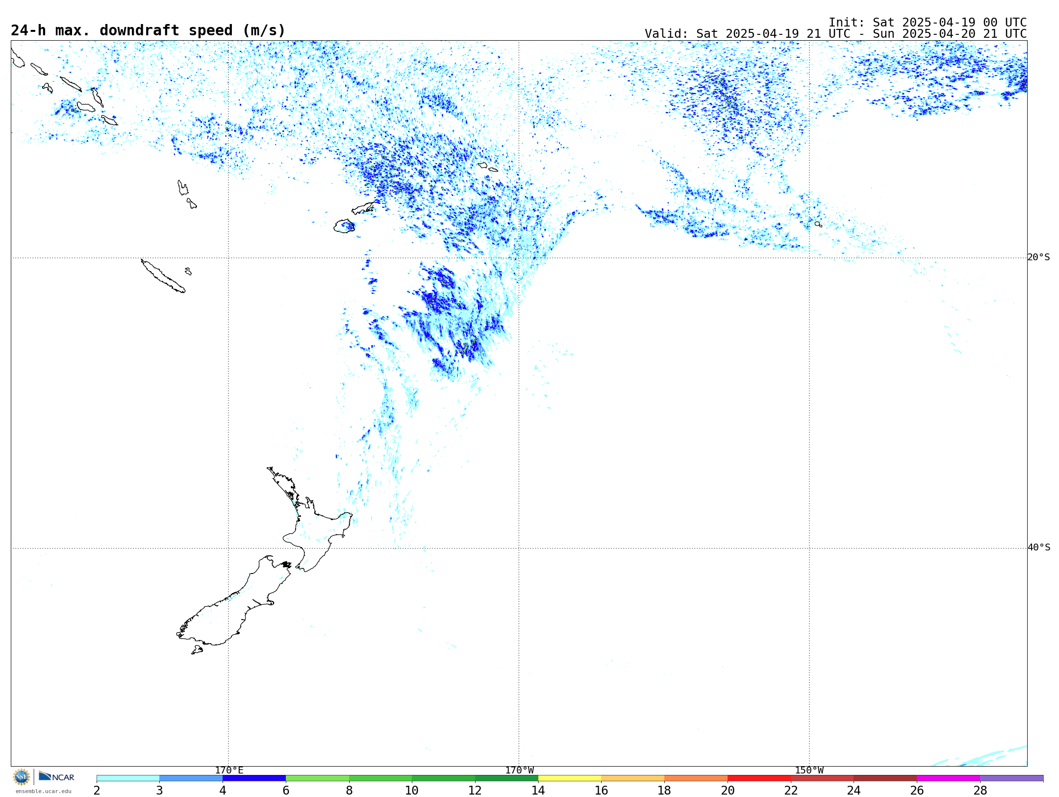Click the colorbar tick label 10
1059x797 pixels.
[411, 791]
